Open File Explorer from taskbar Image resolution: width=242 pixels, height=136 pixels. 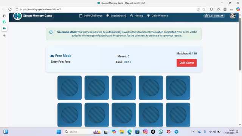[x=122, y=132]
